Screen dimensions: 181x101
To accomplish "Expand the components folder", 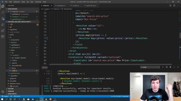I will pos(15,40).
